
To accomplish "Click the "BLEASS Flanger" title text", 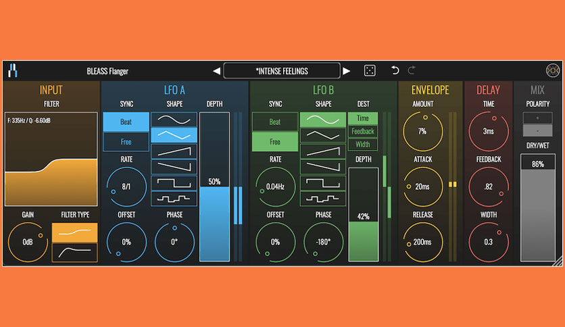I will pyautogui.click(x=107, y=72).
